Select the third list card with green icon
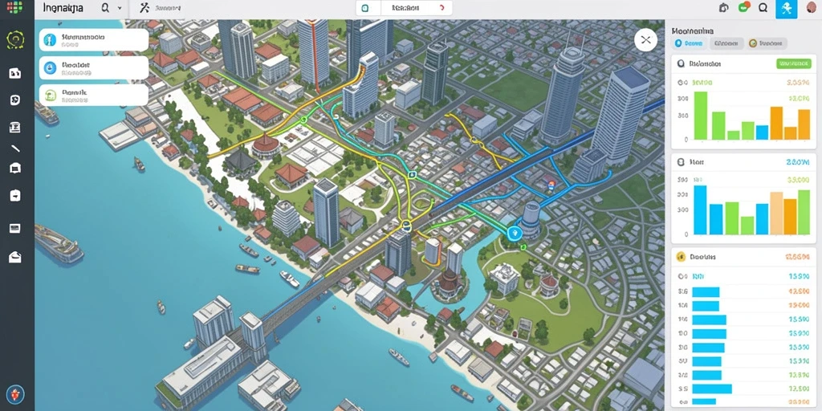This screenshot has height=411, width=822. (x=94, y=95)
